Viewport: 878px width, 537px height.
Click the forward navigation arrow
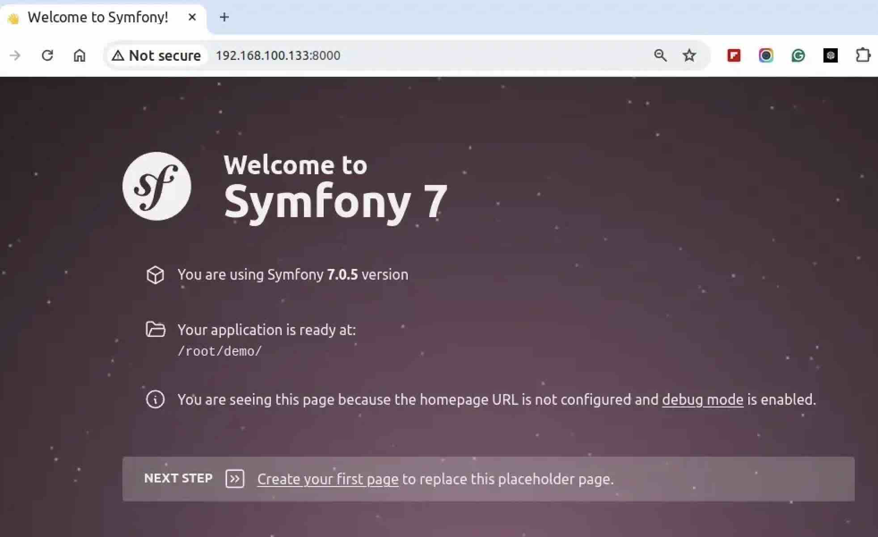[15, 55]
